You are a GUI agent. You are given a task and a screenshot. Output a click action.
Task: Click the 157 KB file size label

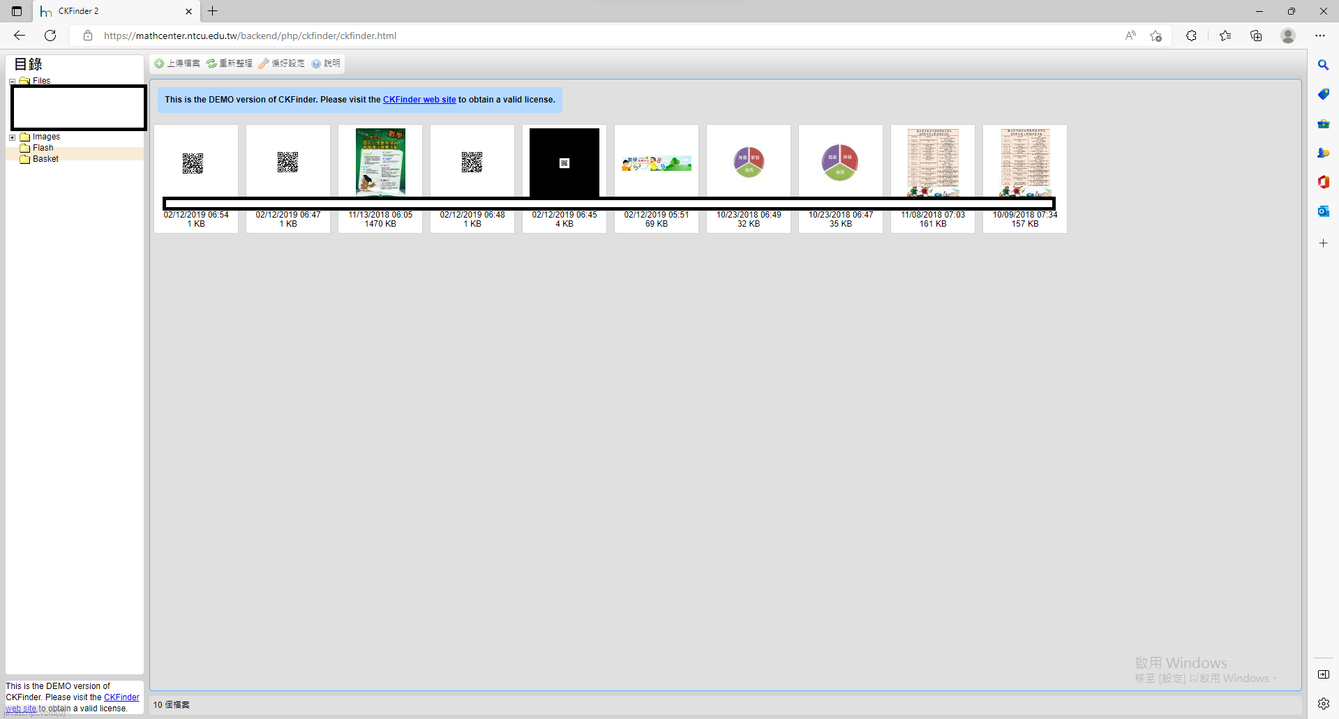pos(1025,224)
